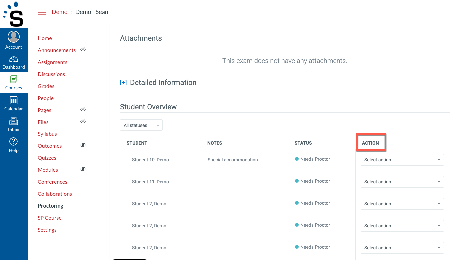The image size is (464, 260).
Task: Open People in course menu
Action: [x=46, y=98]
